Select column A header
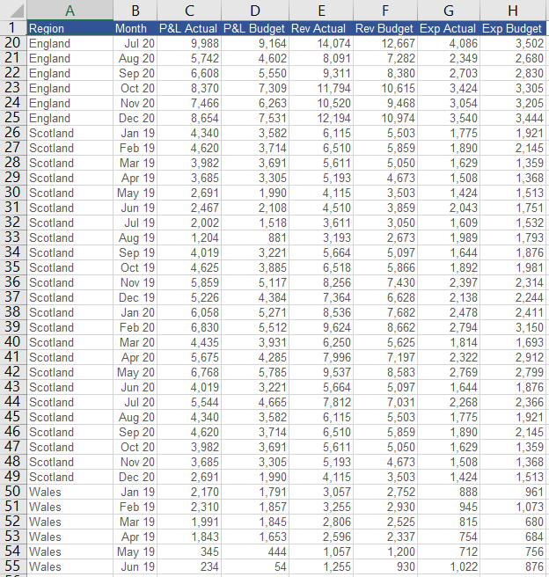 (x=70, y=10)
